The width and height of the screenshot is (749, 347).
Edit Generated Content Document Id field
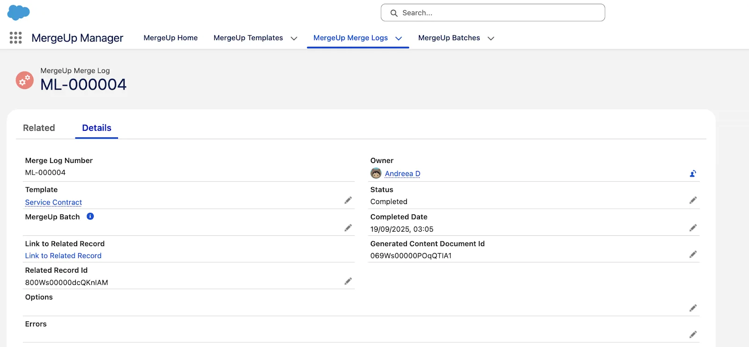pos(693,255)
